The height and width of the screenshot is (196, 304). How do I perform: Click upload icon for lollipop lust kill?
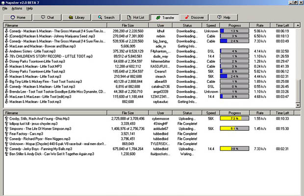(x=6, y=123)
